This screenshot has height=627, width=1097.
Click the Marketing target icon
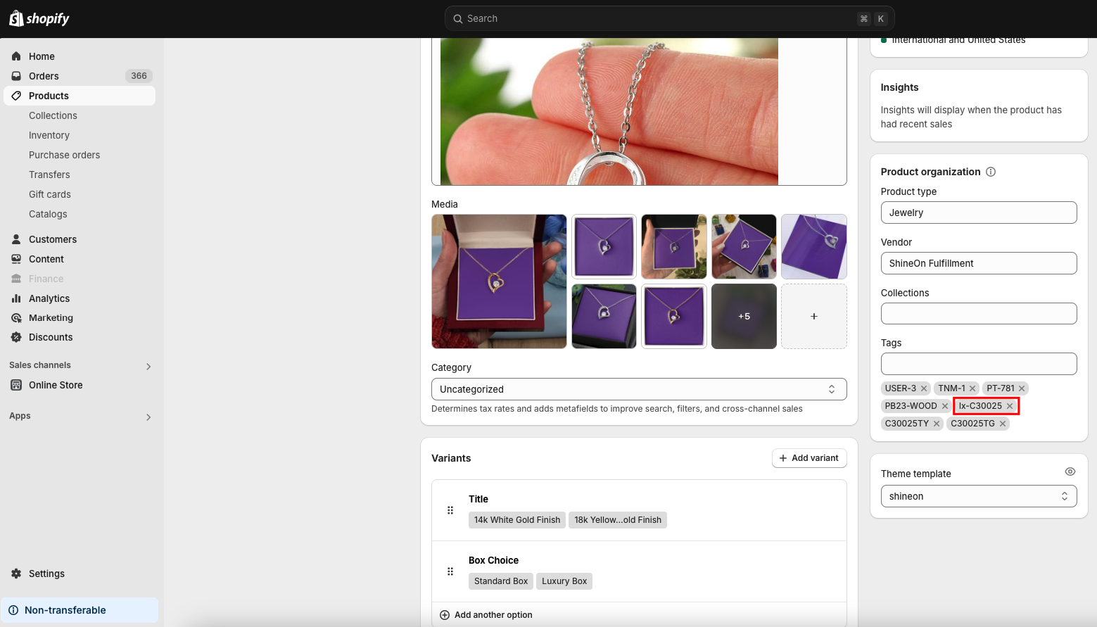click(16, 318)
